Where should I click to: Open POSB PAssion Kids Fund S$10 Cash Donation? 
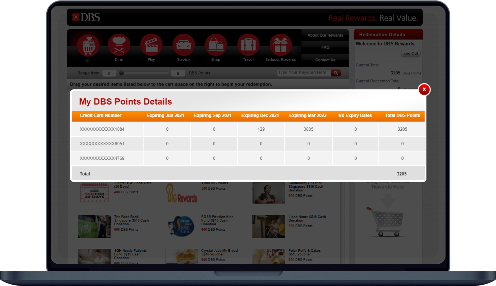point(217,220)
